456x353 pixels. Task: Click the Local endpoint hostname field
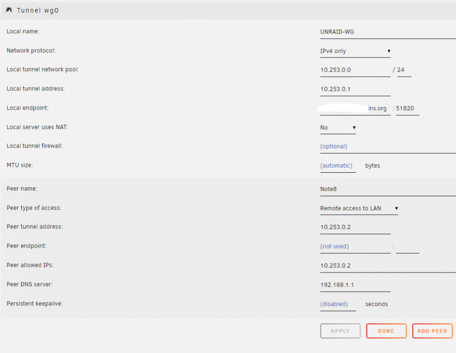point(355,108)
